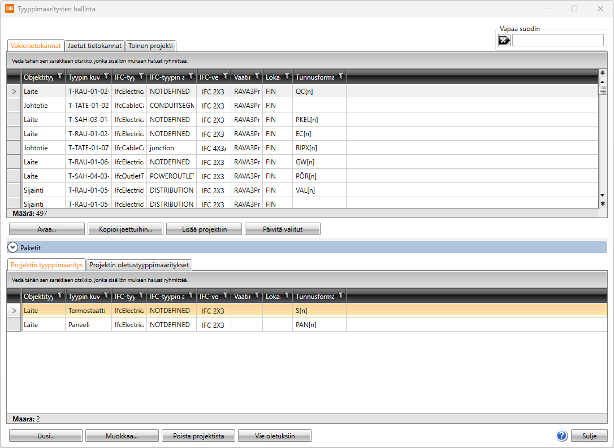
Task: Click the Vapaa suodin text field
Action: coord(557,40)
